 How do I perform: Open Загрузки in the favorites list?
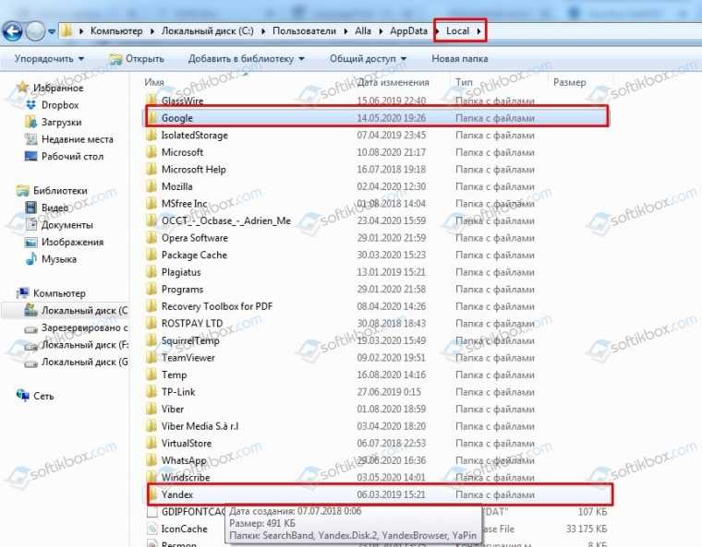pyautogui.click(x=61, y=122)
